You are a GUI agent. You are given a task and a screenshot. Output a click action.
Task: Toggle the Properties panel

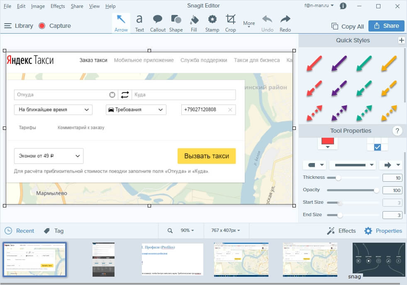tap(383, 231)
